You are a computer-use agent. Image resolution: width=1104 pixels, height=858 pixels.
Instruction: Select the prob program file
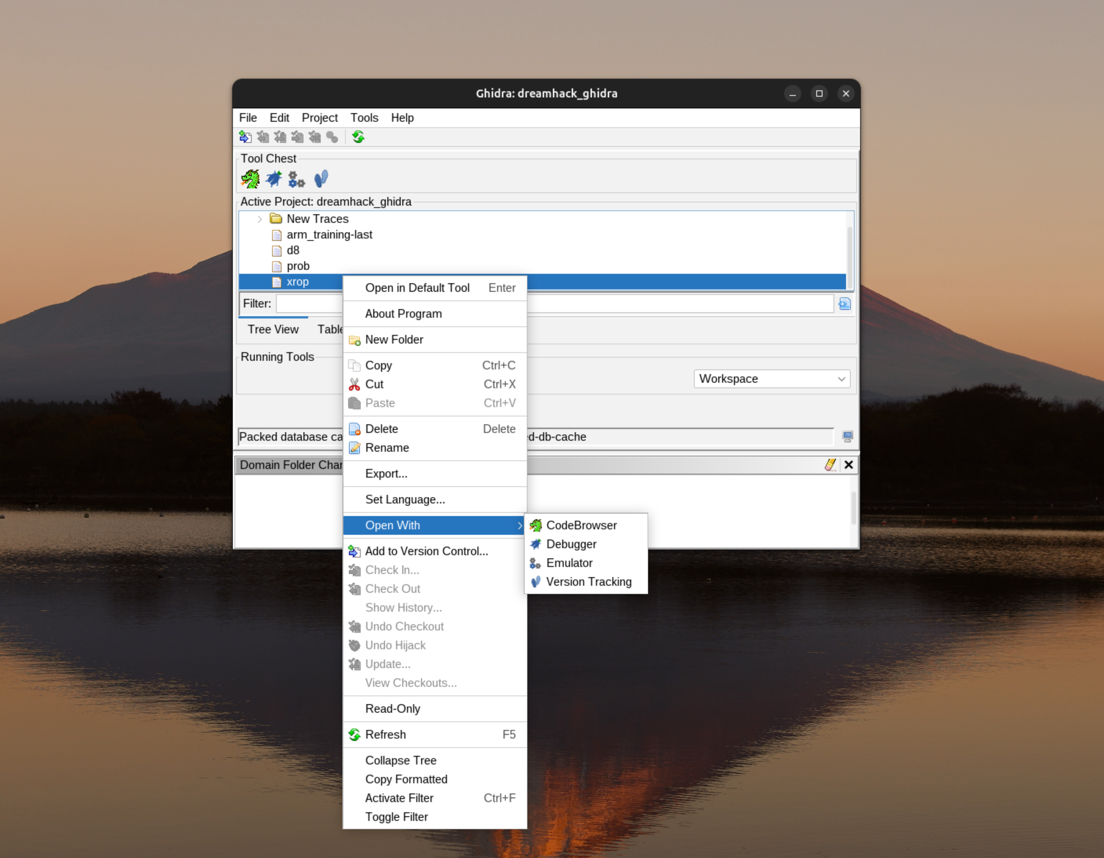(298, 266)
